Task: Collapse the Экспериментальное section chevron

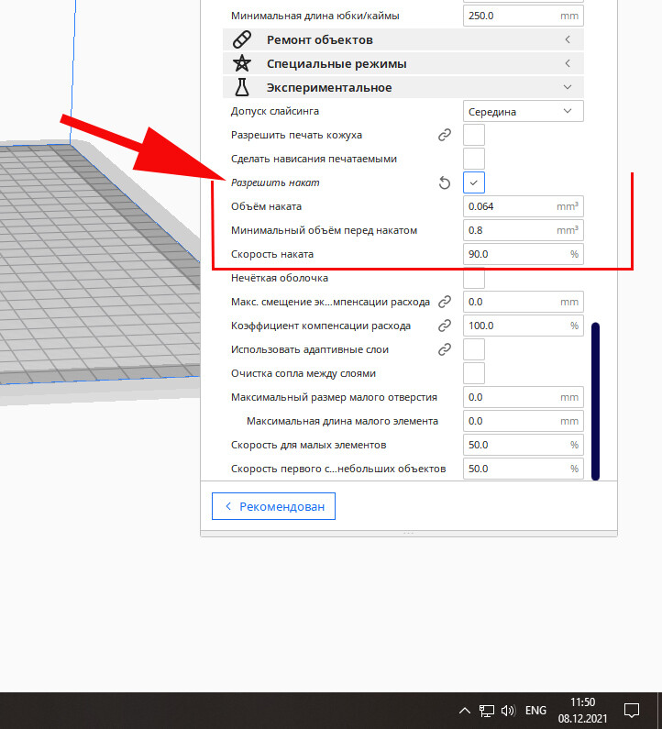Action: 568,87
